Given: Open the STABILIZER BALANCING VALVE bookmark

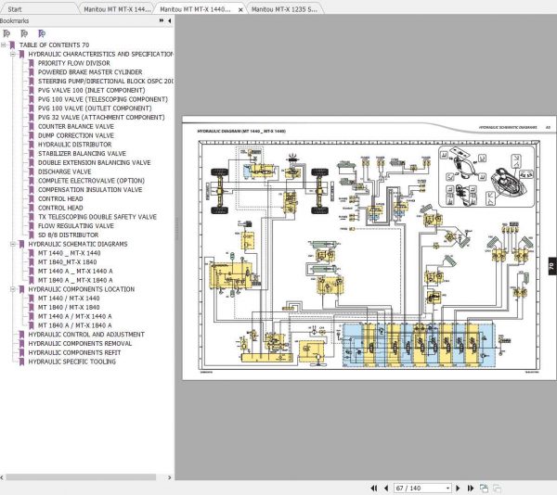Looking at the screenshot, I should coord(82,154).
